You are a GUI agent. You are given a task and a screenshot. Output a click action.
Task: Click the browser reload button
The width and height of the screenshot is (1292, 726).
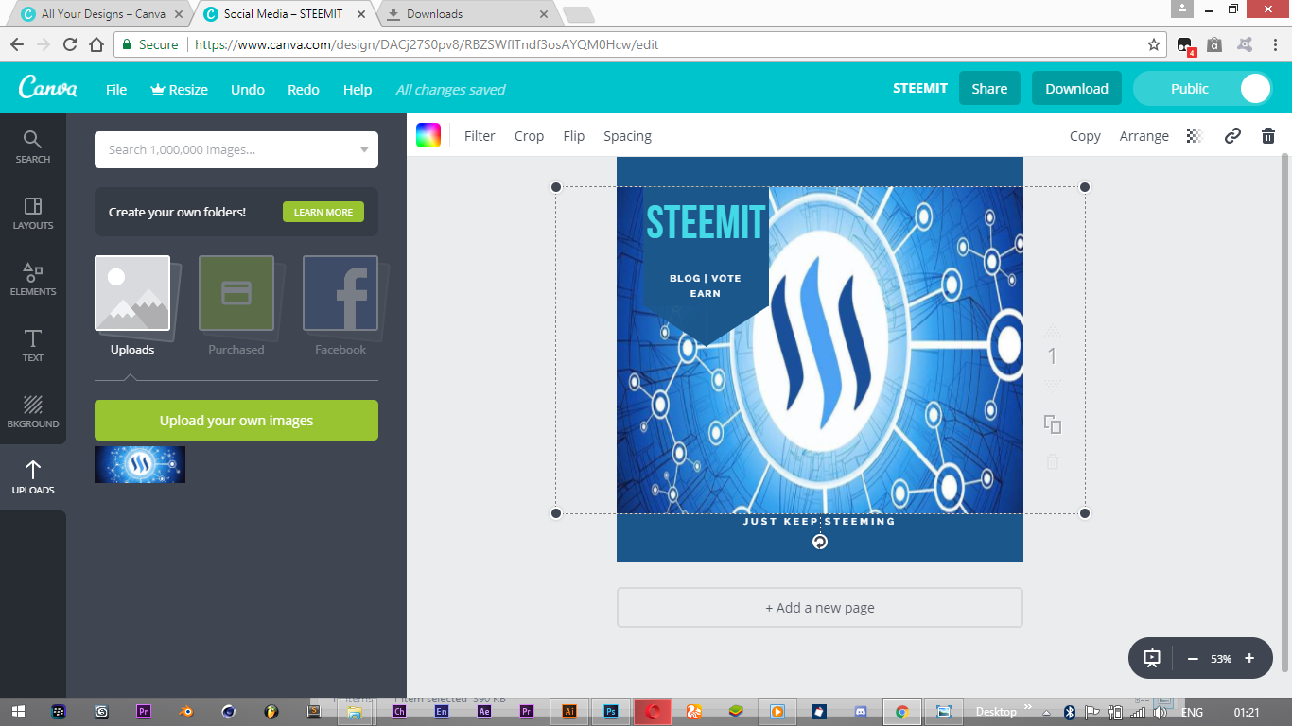pos(70,44)
